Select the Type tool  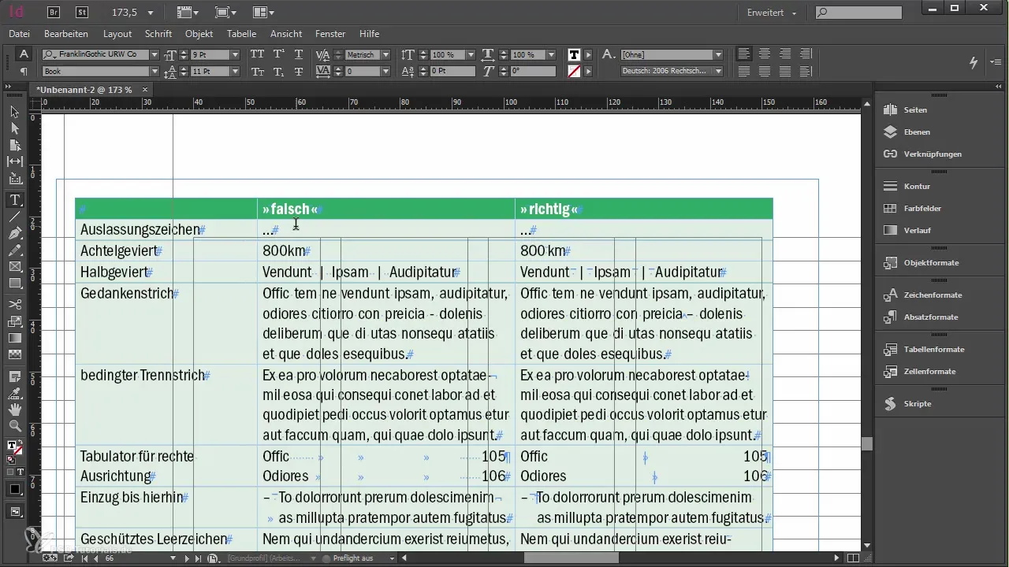coord(14,200)
